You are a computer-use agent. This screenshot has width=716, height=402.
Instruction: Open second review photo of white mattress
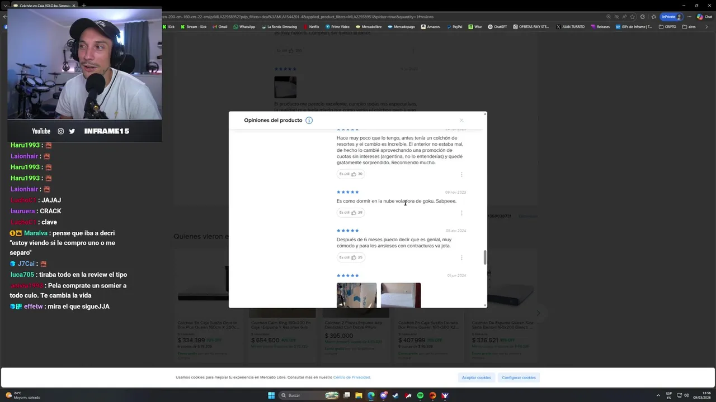pos(401,295)
